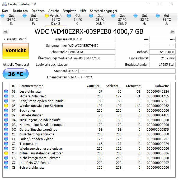Click the yellow Vorsicht health status button
The image size is (178, 180).
point(16,51)
